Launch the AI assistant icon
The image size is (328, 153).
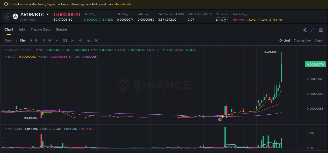coord(305,30)
